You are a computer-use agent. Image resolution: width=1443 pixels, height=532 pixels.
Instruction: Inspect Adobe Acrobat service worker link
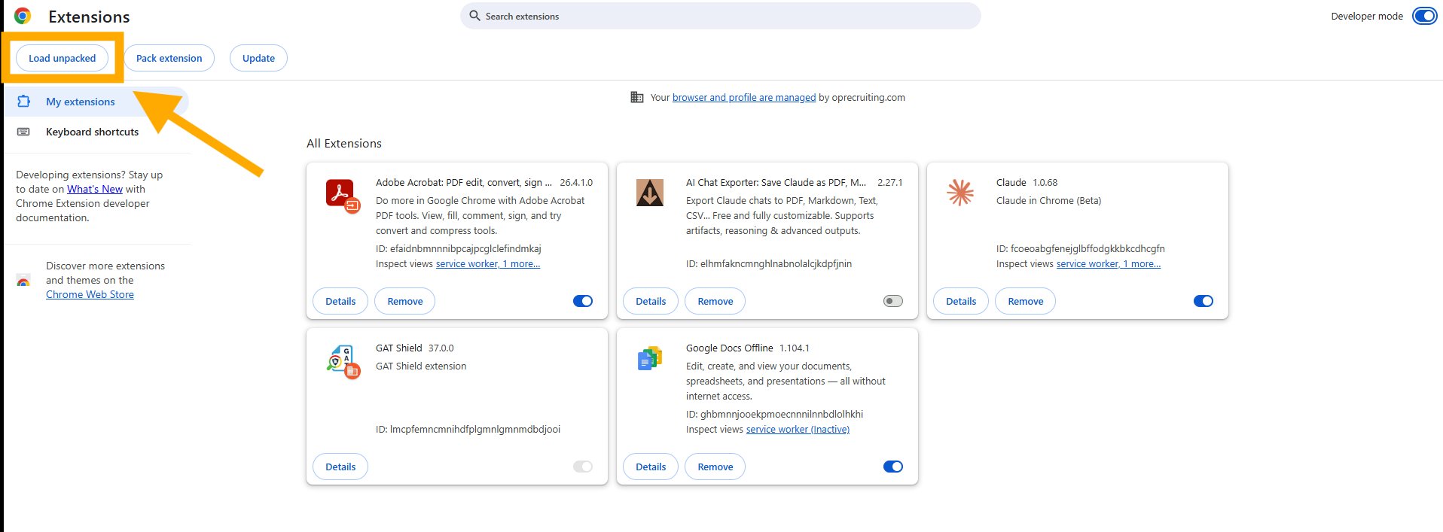[x=488, y=263]
